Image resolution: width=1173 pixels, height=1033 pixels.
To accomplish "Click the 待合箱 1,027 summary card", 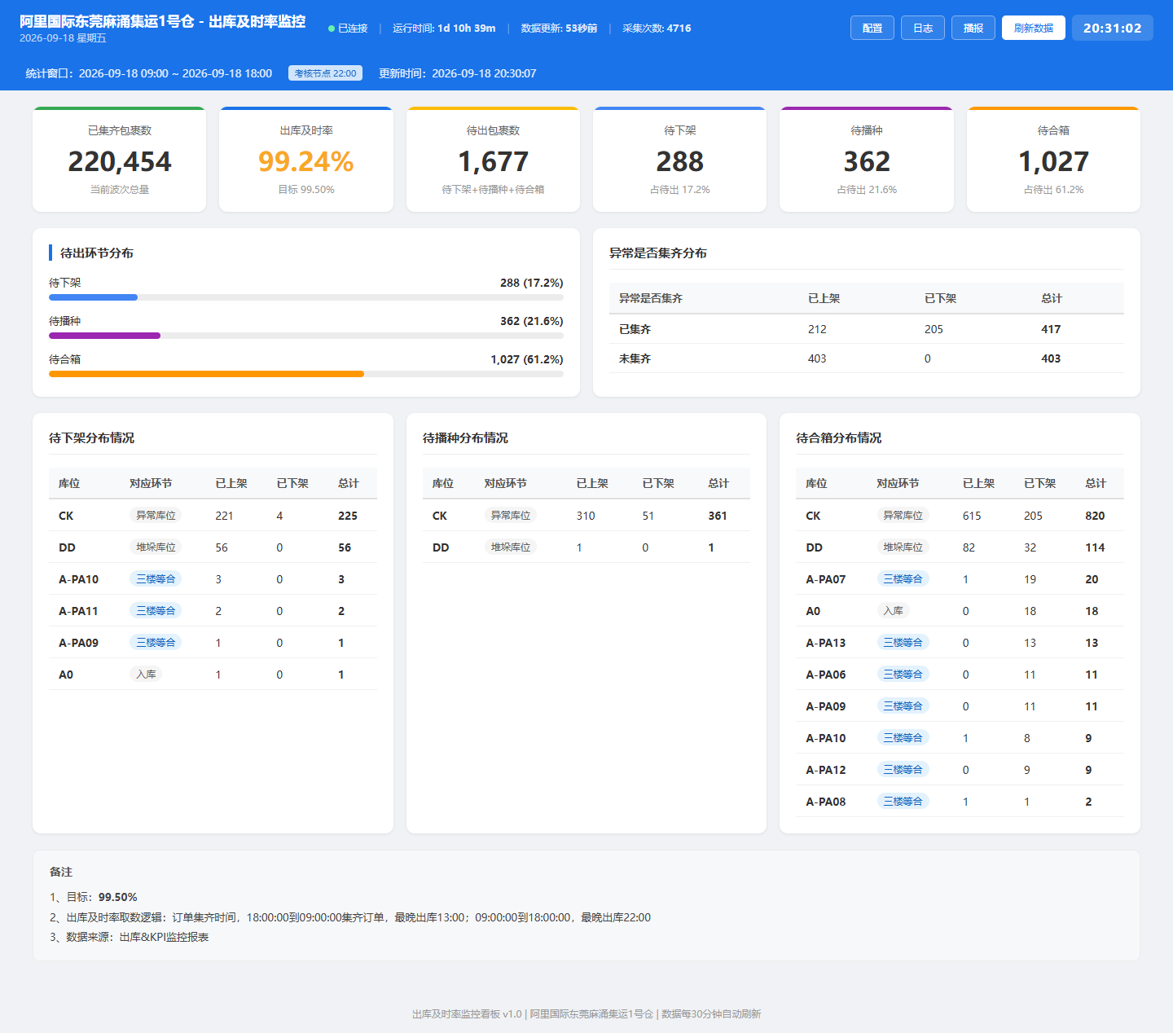I will click(x=1053, y=160).
